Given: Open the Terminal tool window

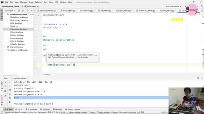Looking at the screenshot, I should 57,109.
